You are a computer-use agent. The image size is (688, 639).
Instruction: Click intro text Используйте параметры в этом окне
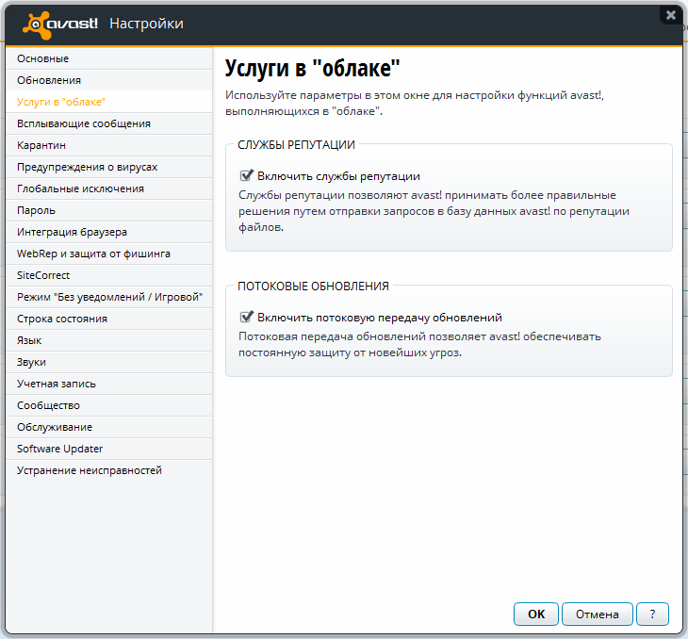pyautogui.click(x=415, y=103)
